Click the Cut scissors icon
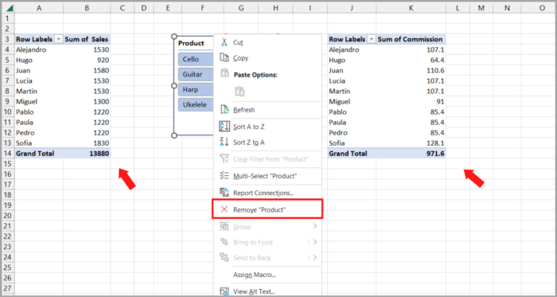The height and width of the screenshot is (297, 557). pos(224,42)
